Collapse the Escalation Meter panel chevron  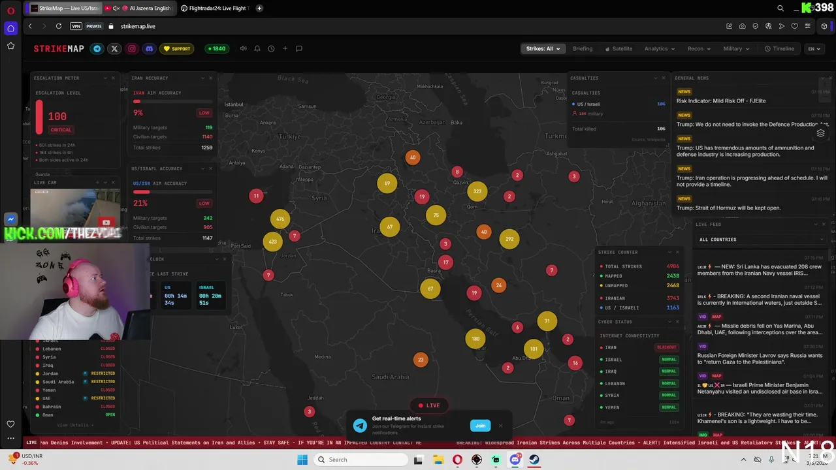tap(104, 78)
